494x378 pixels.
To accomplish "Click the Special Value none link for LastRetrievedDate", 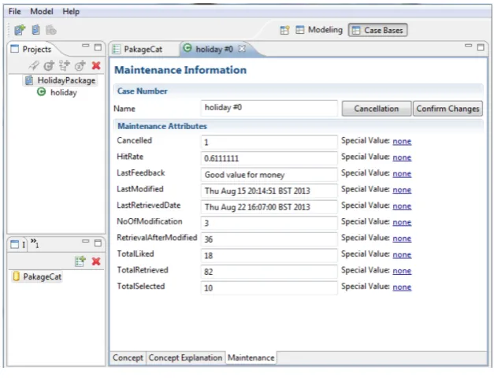I will pos(402,206).
